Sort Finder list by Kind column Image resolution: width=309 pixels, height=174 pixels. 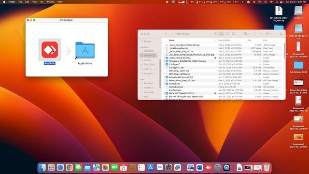(x=265, y=40)
